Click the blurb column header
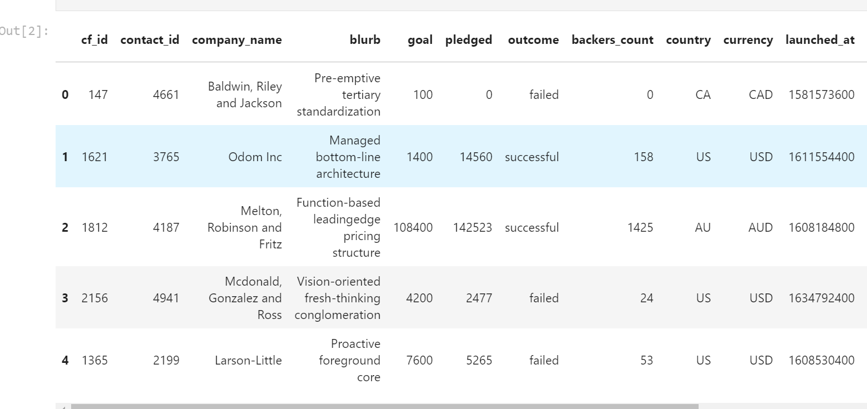 [365, 39]
